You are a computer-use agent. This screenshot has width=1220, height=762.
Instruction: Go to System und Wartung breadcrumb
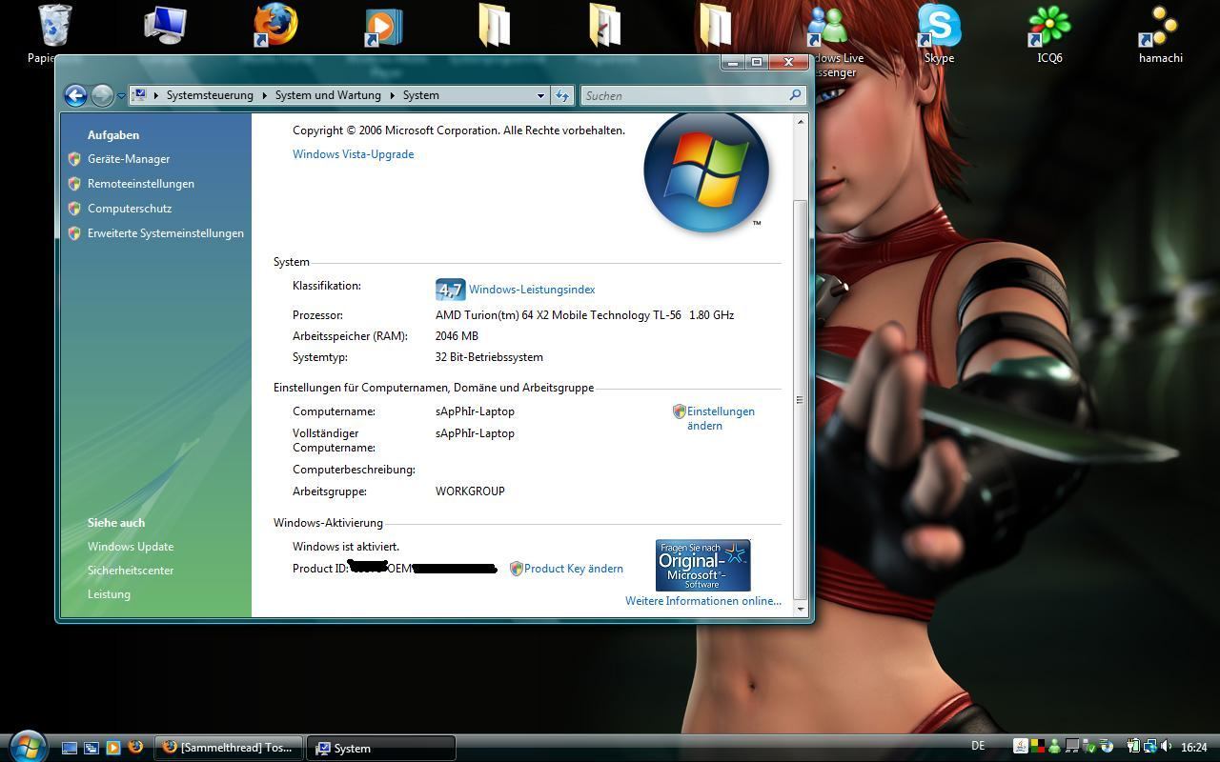(x=328, y=95)
